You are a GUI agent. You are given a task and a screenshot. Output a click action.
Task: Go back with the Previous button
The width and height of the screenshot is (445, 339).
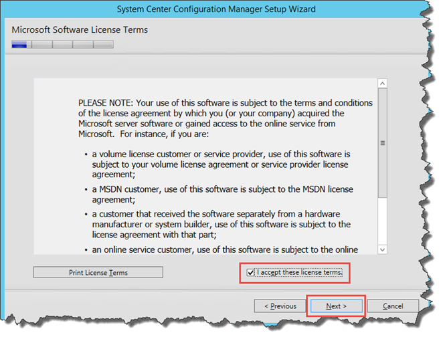[280, 306]
